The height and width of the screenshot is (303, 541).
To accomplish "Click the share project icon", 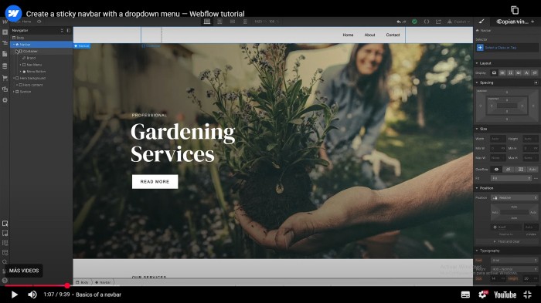I will pyautogui.click(x=438, y=22).
